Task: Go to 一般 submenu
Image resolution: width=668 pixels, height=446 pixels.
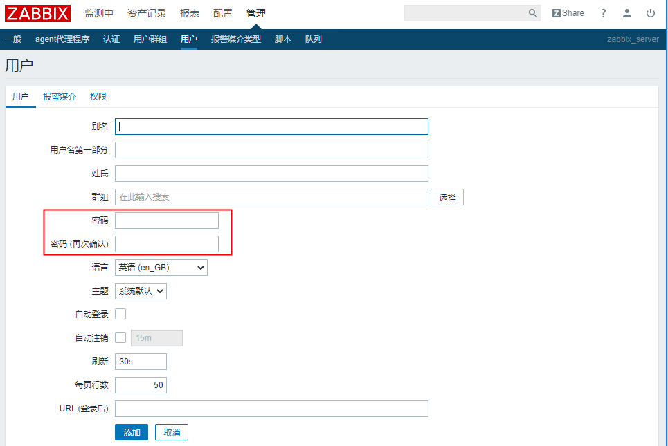Action: [13, 39]
